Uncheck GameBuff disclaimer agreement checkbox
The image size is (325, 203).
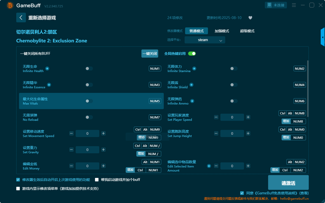click(x=242, y=193)
